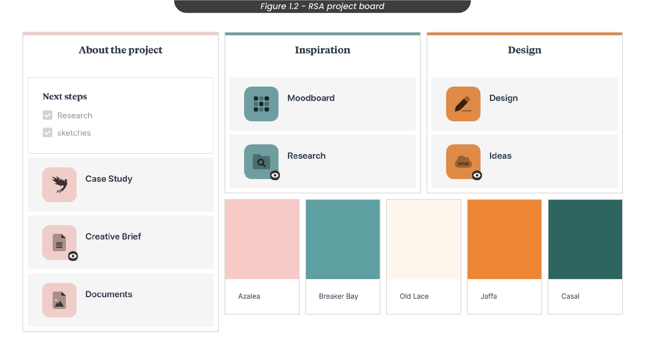This screenshot has width=645, height=363.
Task: Click the Design pencil icon
Action: [463, 104]
